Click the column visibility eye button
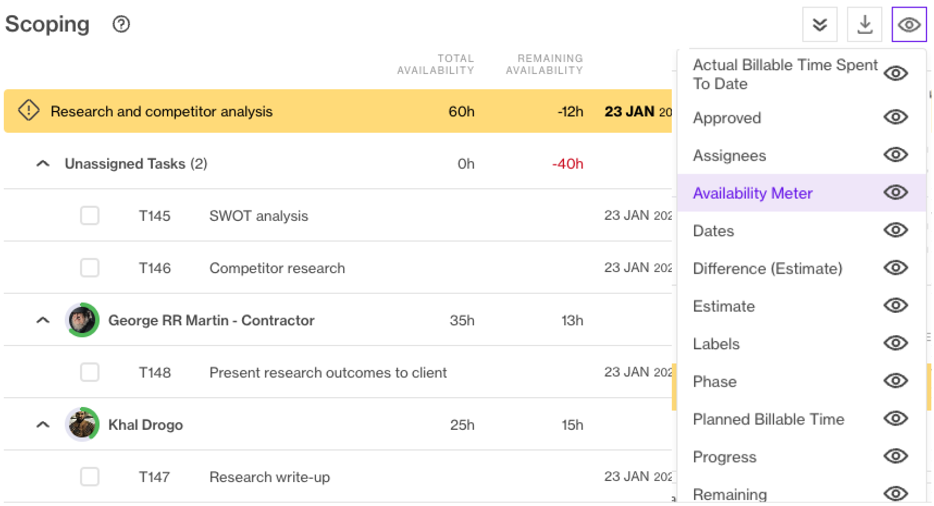This screenshot has width=934, height=506. point(909,24)
